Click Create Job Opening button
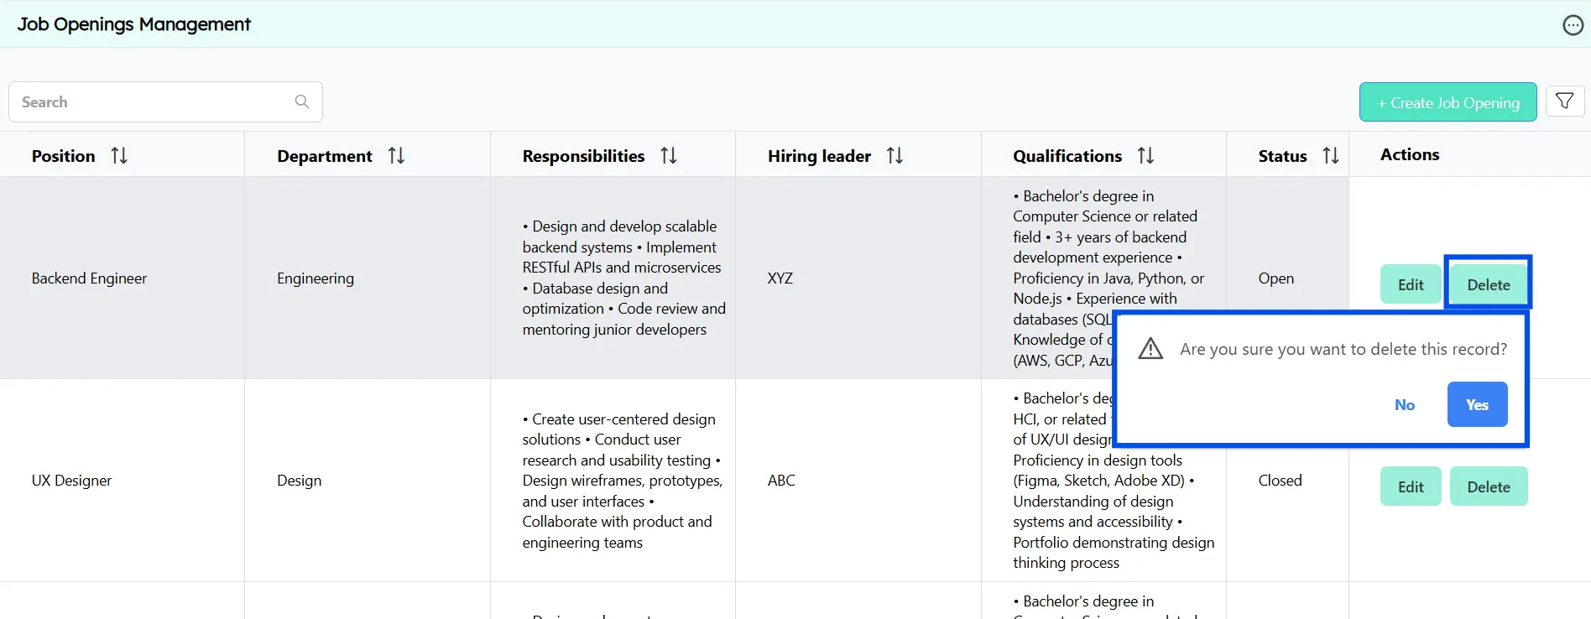 click(1448, 102)
